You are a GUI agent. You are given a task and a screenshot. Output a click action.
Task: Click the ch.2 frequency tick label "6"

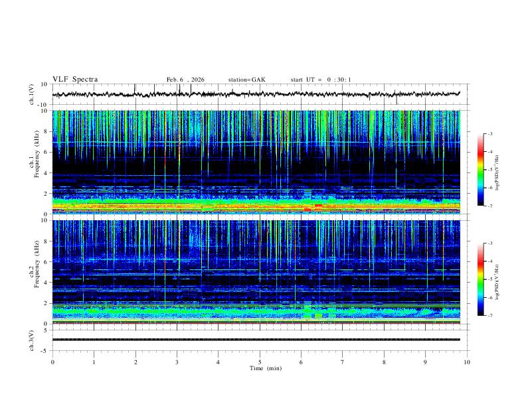point(46,262)
